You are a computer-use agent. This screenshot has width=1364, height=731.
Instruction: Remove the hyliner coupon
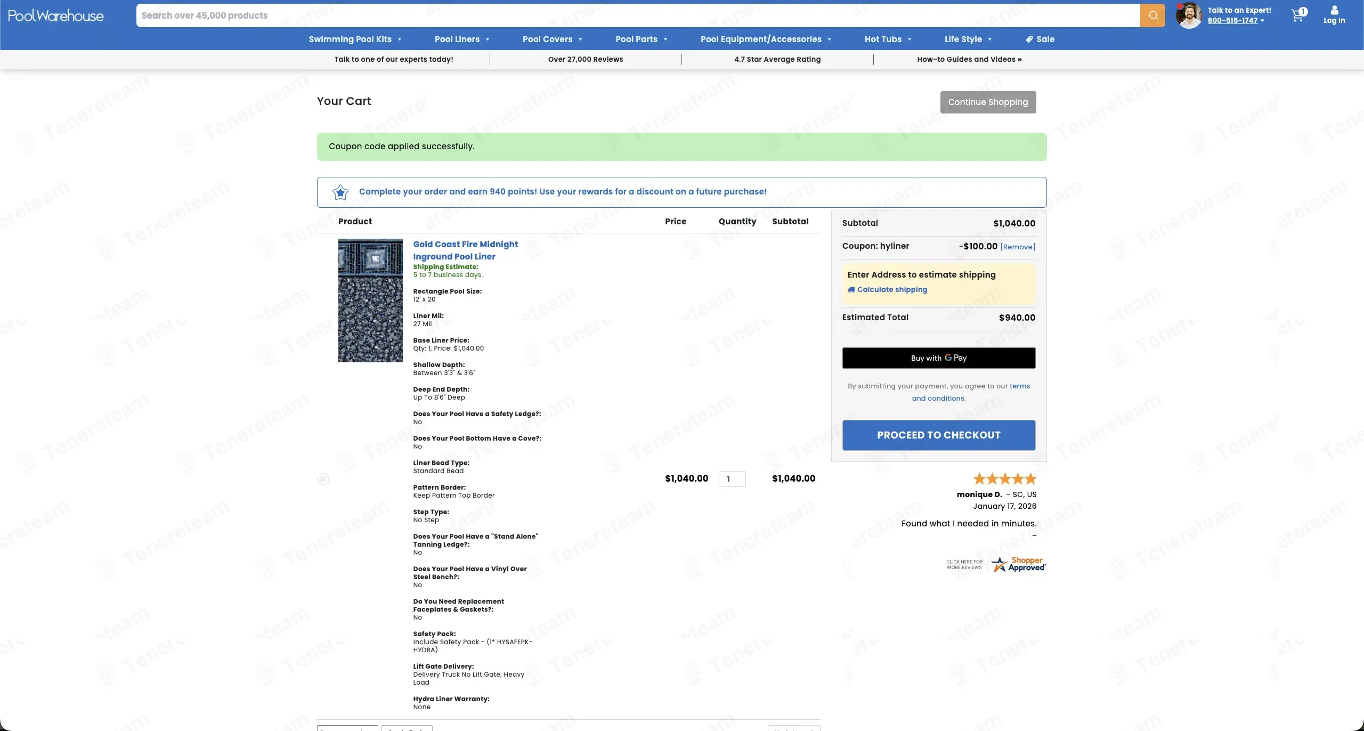[x=1018, y=247]
